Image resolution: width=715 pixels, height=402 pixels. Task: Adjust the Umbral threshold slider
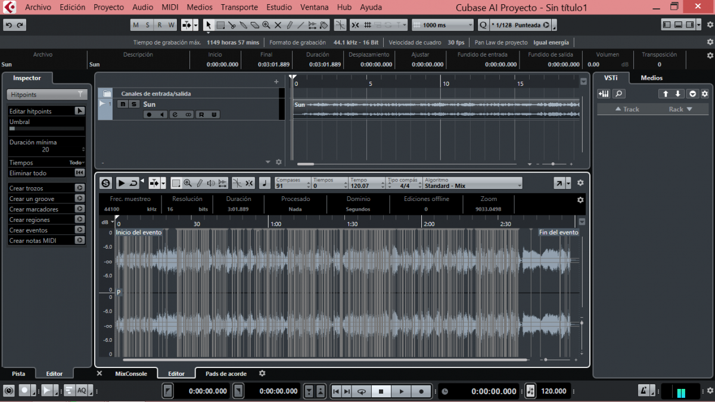tap(45, 128)
